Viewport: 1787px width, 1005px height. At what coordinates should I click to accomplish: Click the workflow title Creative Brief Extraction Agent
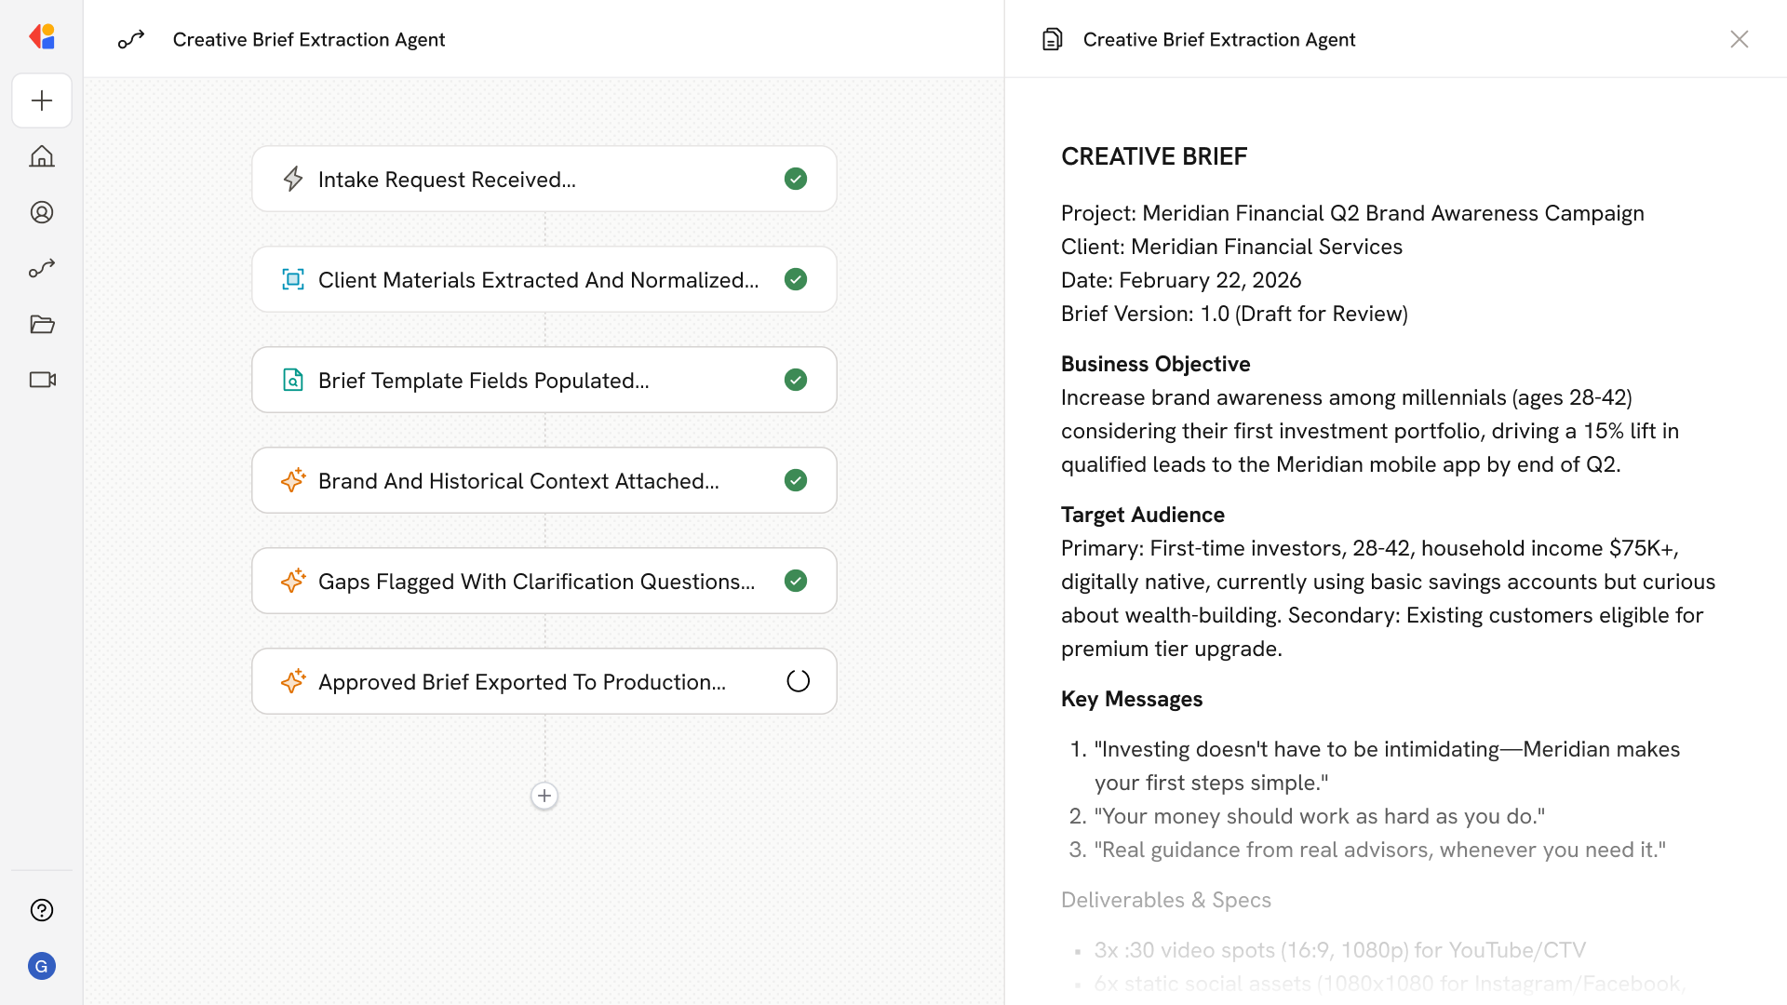309,39
